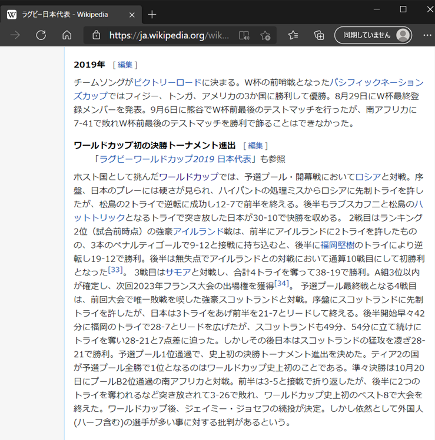Go to the browser home page icon
This screenshot has height=440, width=435.
pyautogui.click(x=67, y=35)
